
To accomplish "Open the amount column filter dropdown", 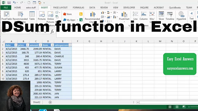I will click(x=40, y=45).
